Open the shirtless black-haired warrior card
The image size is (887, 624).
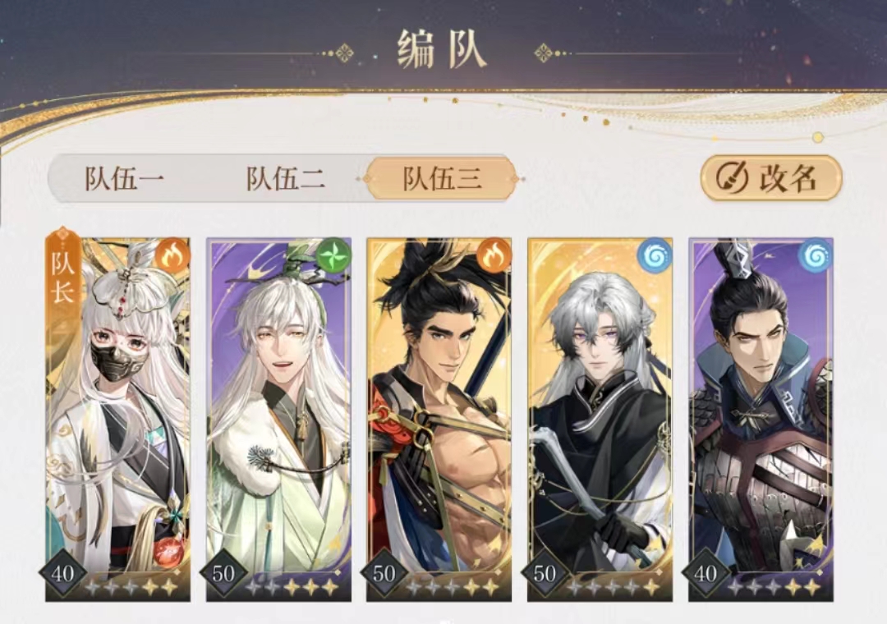point(439,420)
